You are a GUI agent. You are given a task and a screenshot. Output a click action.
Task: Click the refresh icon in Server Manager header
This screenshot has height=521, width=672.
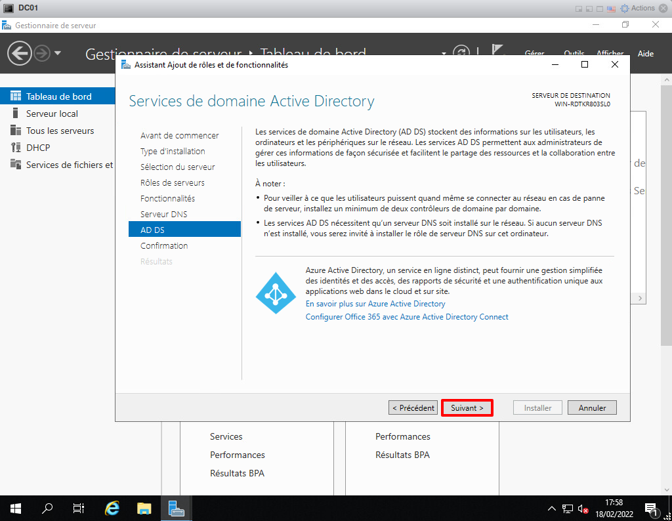click(461, 53)
